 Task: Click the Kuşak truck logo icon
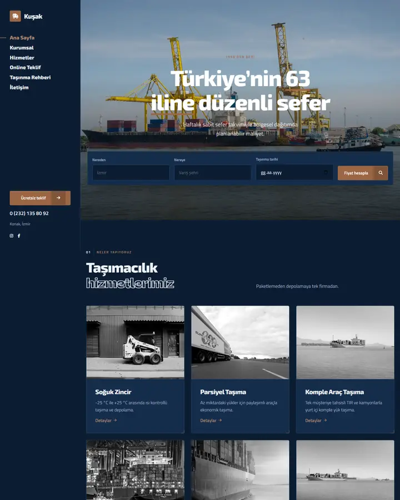pos(16,16)
